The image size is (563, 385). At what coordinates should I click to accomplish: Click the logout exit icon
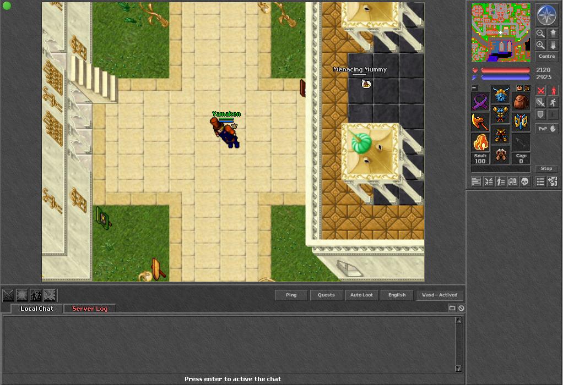point(553,182)
